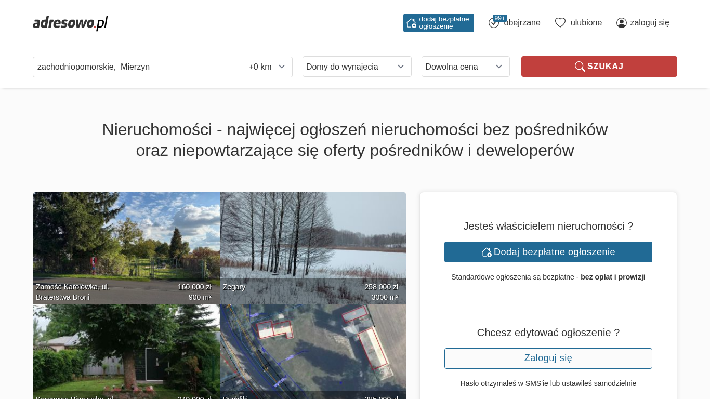Click the 99+ viewed count badge
The height and width of the screenshot is (399, 710).
point(499,18)
